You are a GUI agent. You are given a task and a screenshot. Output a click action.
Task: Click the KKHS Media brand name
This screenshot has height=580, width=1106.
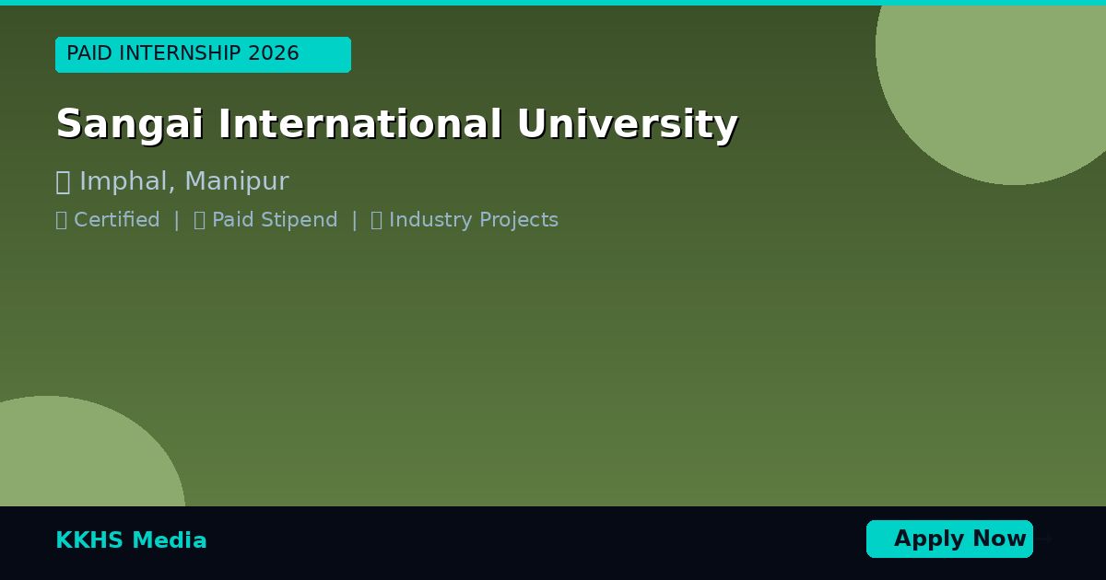[131, 540]
